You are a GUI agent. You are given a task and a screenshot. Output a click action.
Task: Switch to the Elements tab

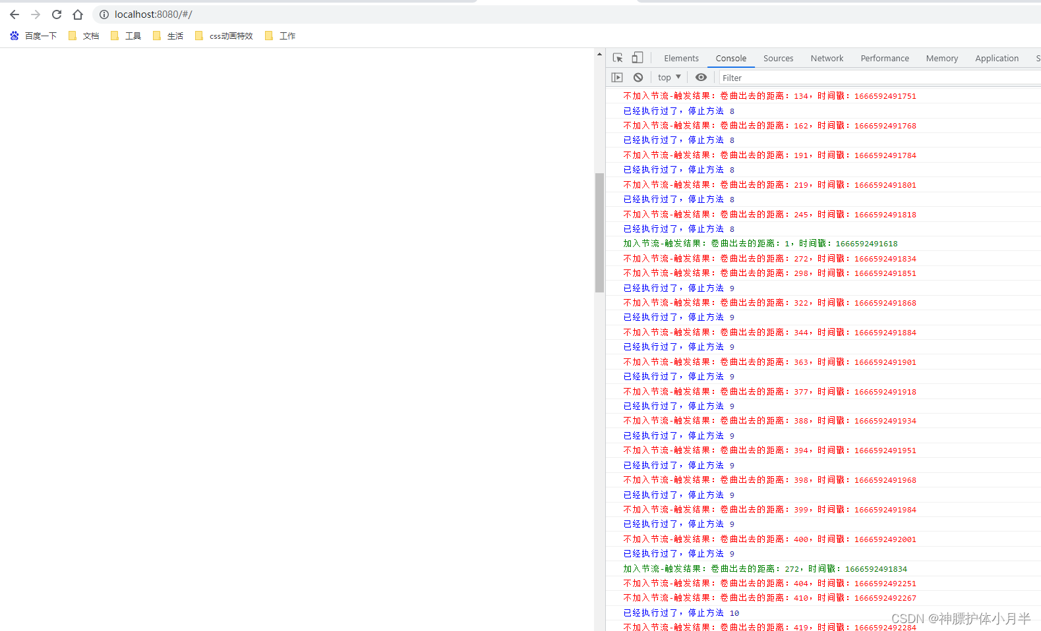click(x=681, y=59)
